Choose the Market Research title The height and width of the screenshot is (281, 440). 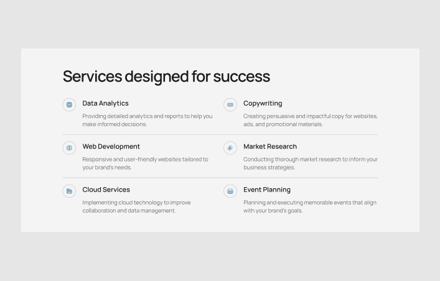click(270, 147)
